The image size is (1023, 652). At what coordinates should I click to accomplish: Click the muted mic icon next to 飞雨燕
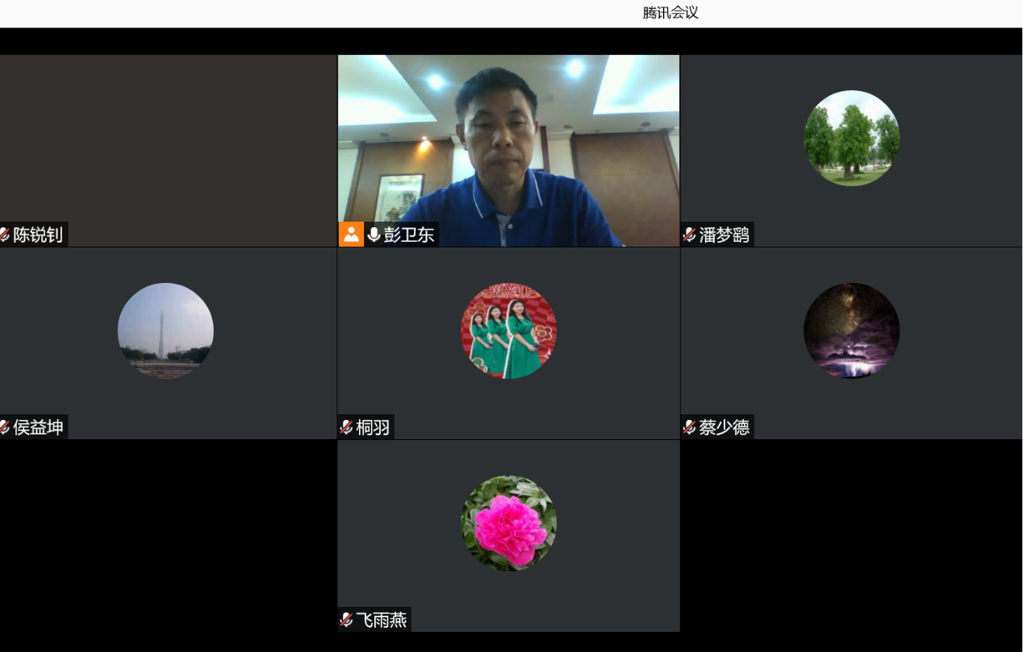click(346, 620)
